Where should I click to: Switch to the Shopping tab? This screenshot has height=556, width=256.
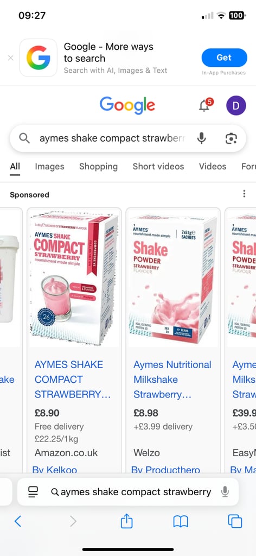click(98, 166)
